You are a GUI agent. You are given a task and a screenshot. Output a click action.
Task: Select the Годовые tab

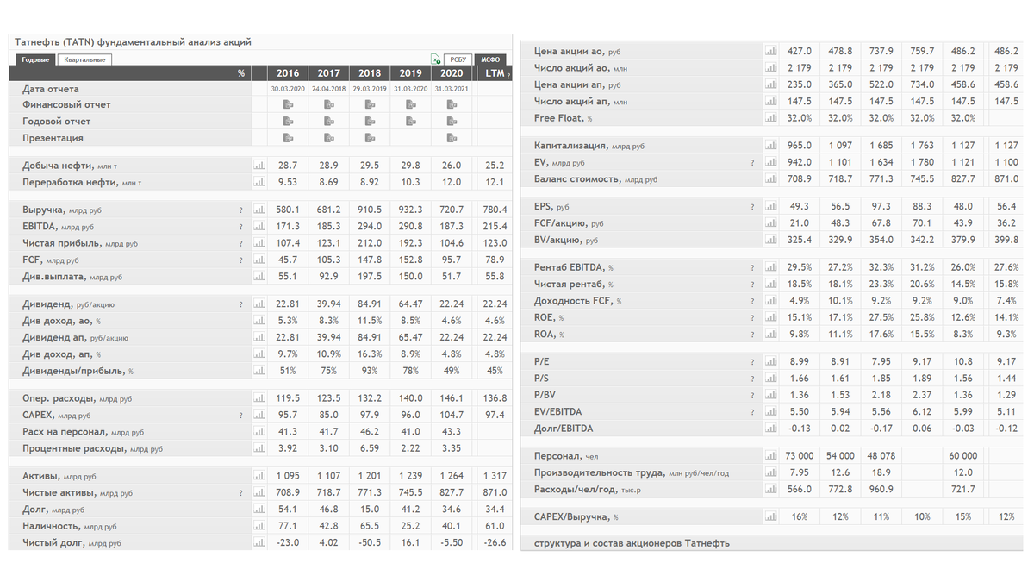click(35, 59)
